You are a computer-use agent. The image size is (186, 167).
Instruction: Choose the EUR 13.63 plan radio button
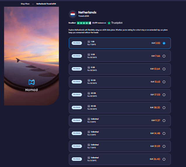tap(164, 82)
